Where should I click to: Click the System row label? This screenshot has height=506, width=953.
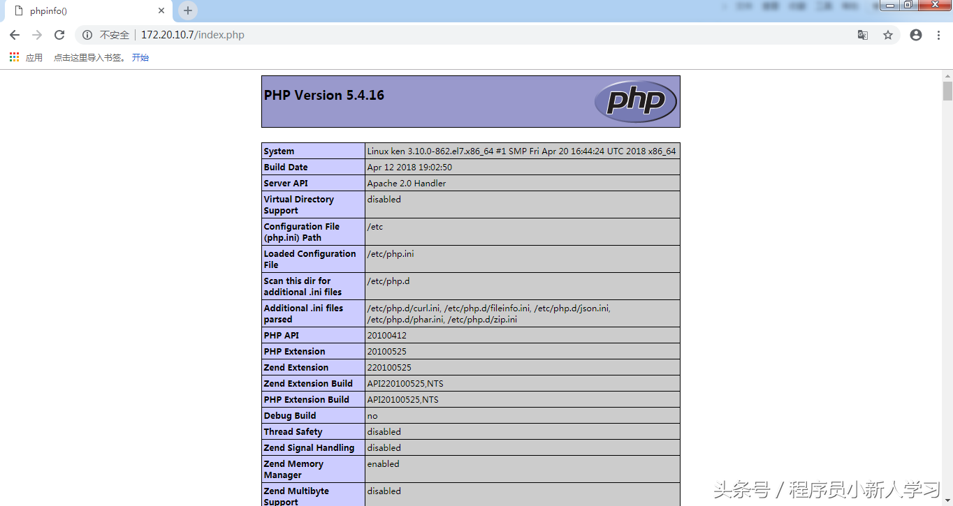coord(279,151)
